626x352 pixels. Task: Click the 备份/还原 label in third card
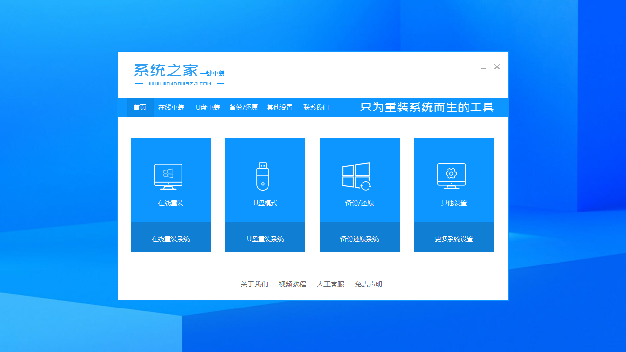[359, 203]
